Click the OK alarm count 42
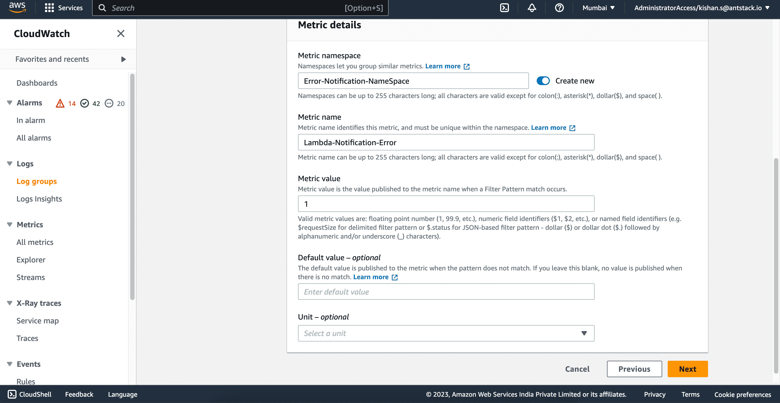The image size is (780, 403). 96,103
